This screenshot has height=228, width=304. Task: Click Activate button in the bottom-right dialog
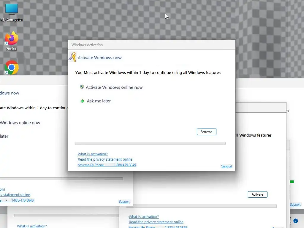pos(257,194)
